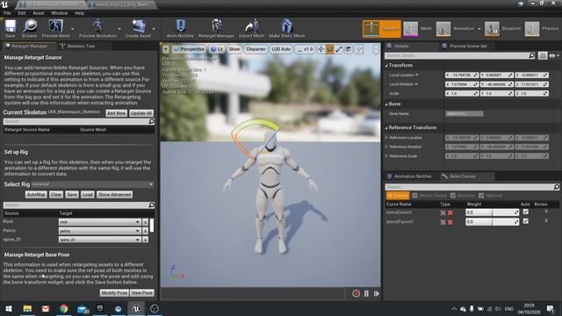Viewport: 562px width, 316px height.
Task: Toggle the Morph Target curve filter checkbox
Action: [414, 196]
